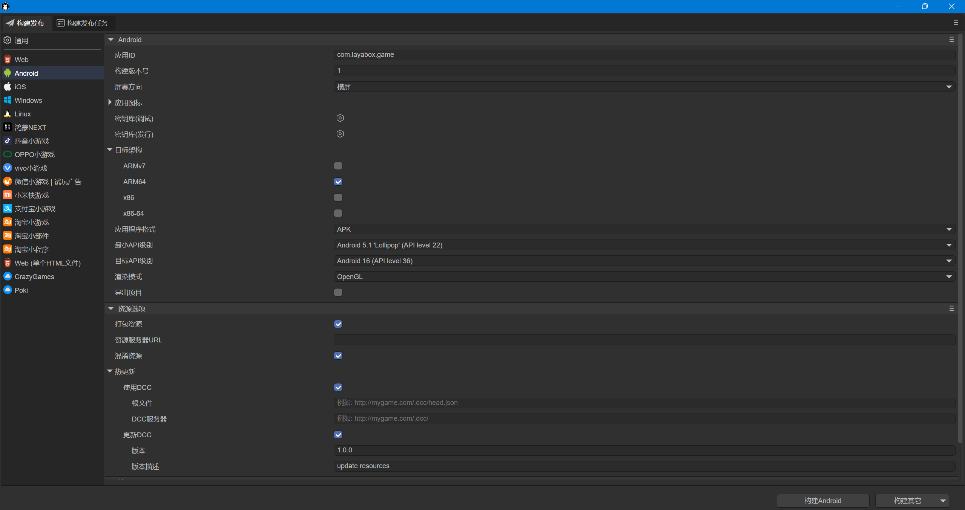Open the 抖音小游戏 platform icon
This screenshot has width=965, height=510.
click(8, 141)
